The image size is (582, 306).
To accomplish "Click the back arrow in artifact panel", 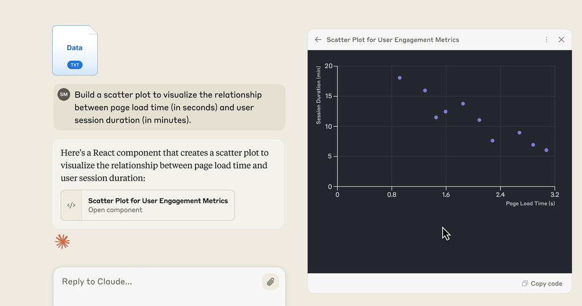I will pyautogui.click(x=318, y=40).
